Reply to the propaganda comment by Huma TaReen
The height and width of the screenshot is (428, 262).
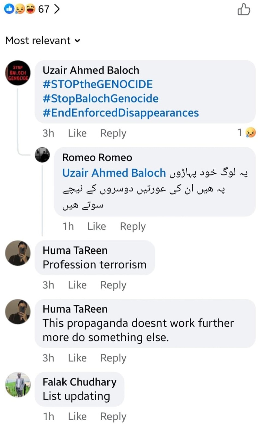113,358
